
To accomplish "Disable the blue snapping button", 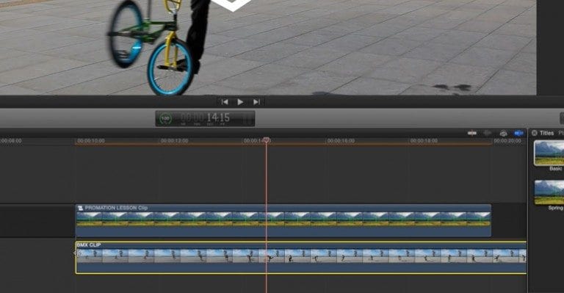I will click(518, 133).
